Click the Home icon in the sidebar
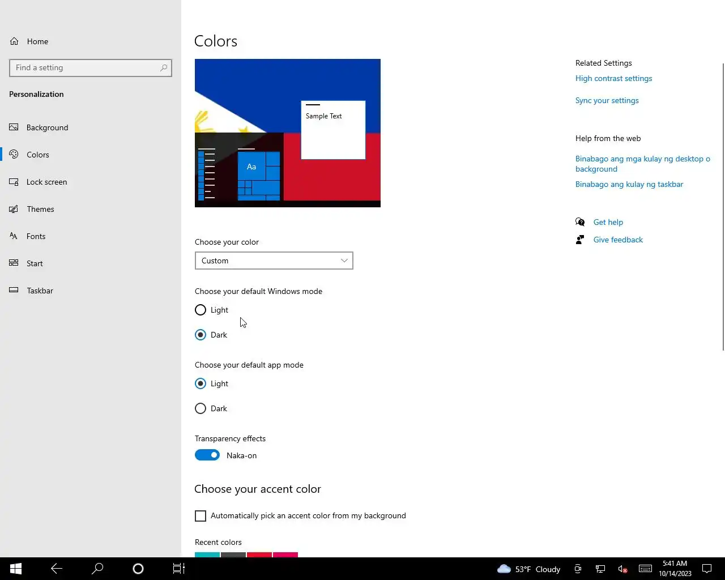 coord(14,41)
